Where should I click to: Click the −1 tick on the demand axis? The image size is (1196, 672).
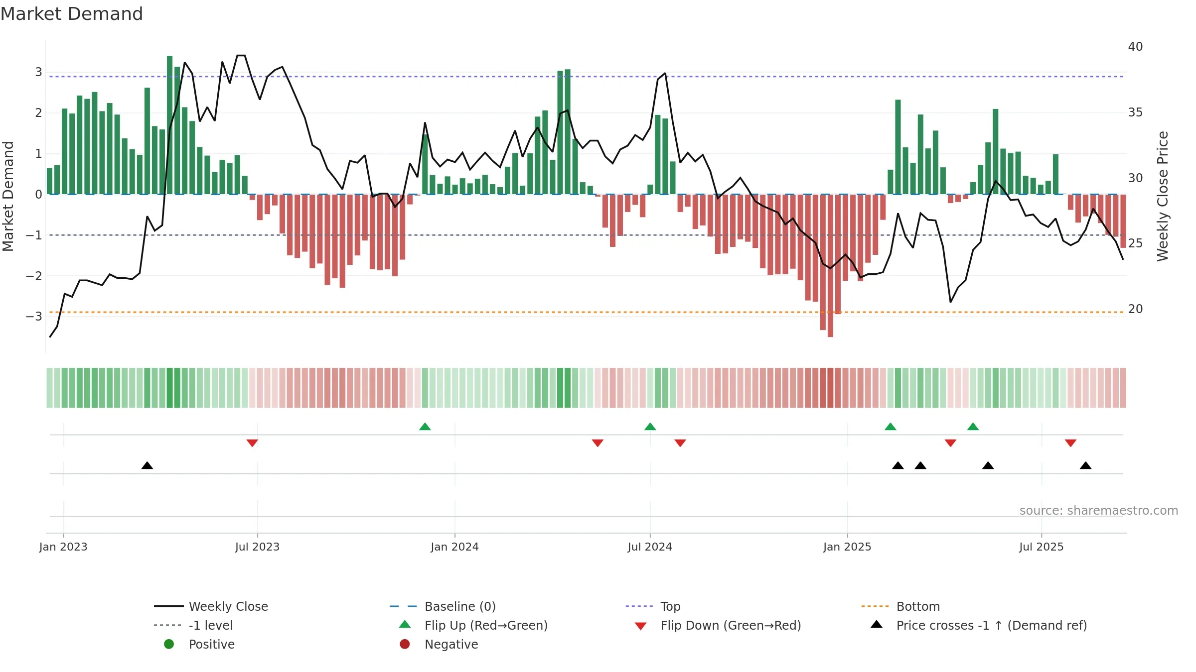coord(34,235)
